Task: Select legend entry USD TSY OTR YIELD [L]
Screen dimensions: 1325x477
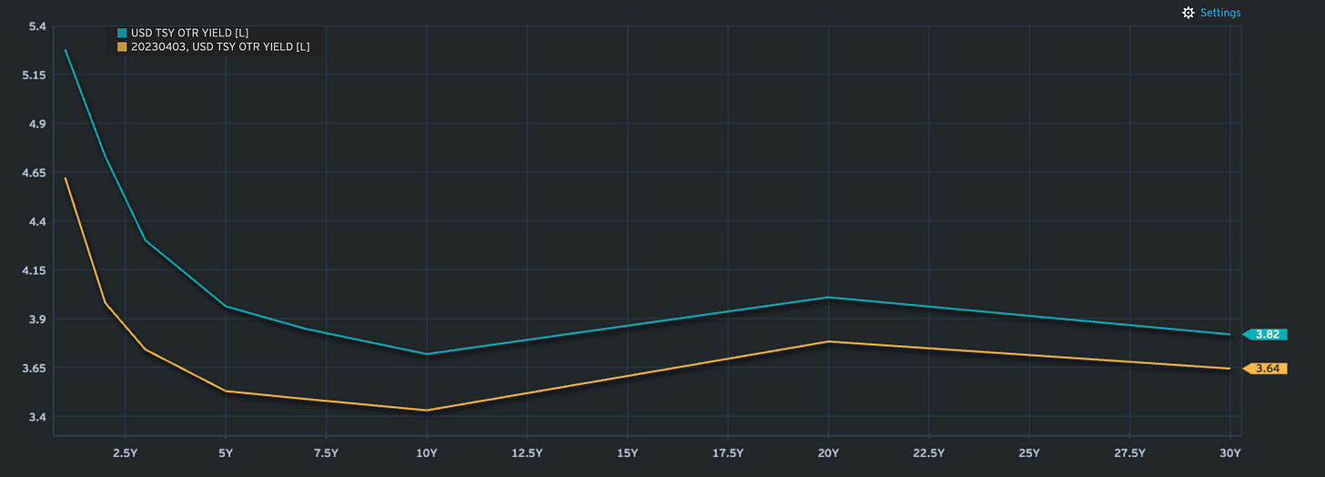Action: [189, 33]
